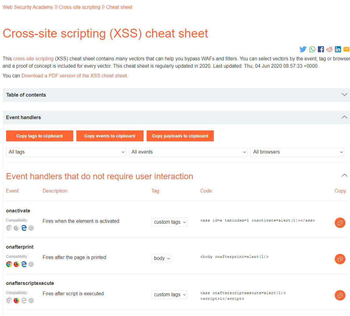350x316 pixels.
Task: Collapse the Event handlers section
Action: pos(345,117)
